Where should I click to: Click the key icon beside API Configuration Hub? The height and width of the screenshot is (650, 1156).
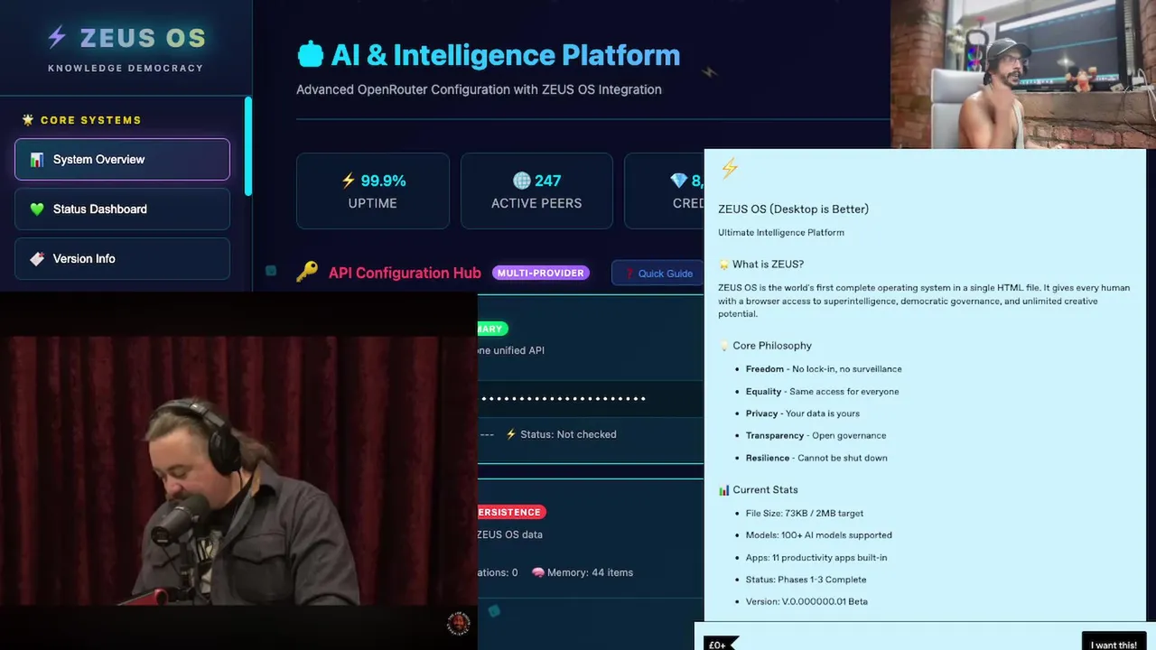307,272
